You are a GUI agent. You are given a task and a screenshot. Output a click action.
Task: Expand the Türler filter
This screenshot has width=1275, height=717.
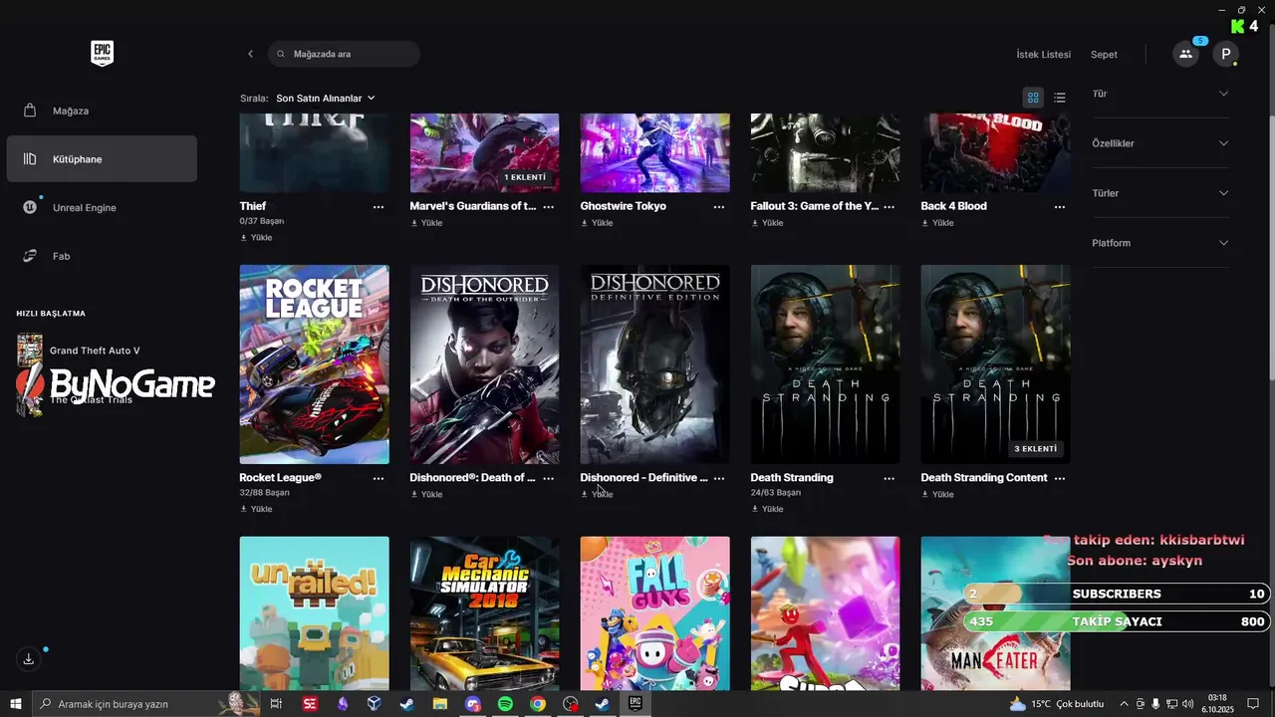click(x=1160, y=193)
